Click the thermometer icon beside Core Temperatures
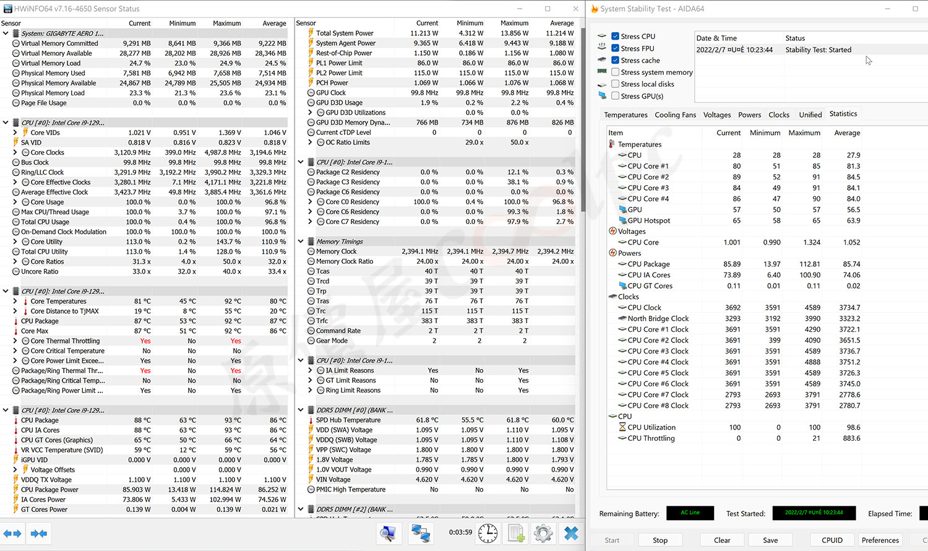This screenshot has height=551, width=928. (25, 302)
